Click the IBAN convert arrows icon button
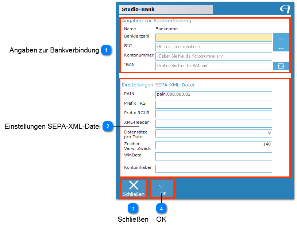The width and height of the screenshot is (297, 229). click(281, 66)
